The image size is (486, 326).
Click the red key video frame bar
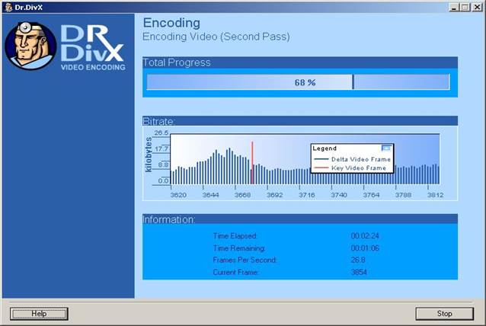pos(252,163)
